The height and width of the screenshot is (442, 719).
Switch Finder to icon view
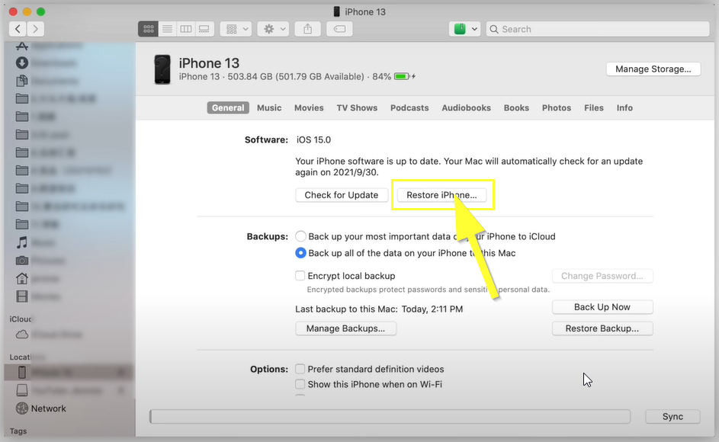click(148, 29)
